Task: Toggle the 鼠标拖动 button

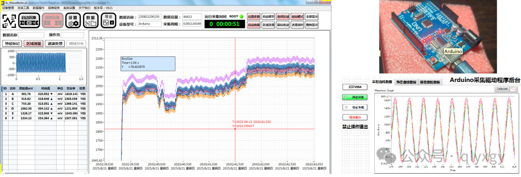Action: point(283,25)
